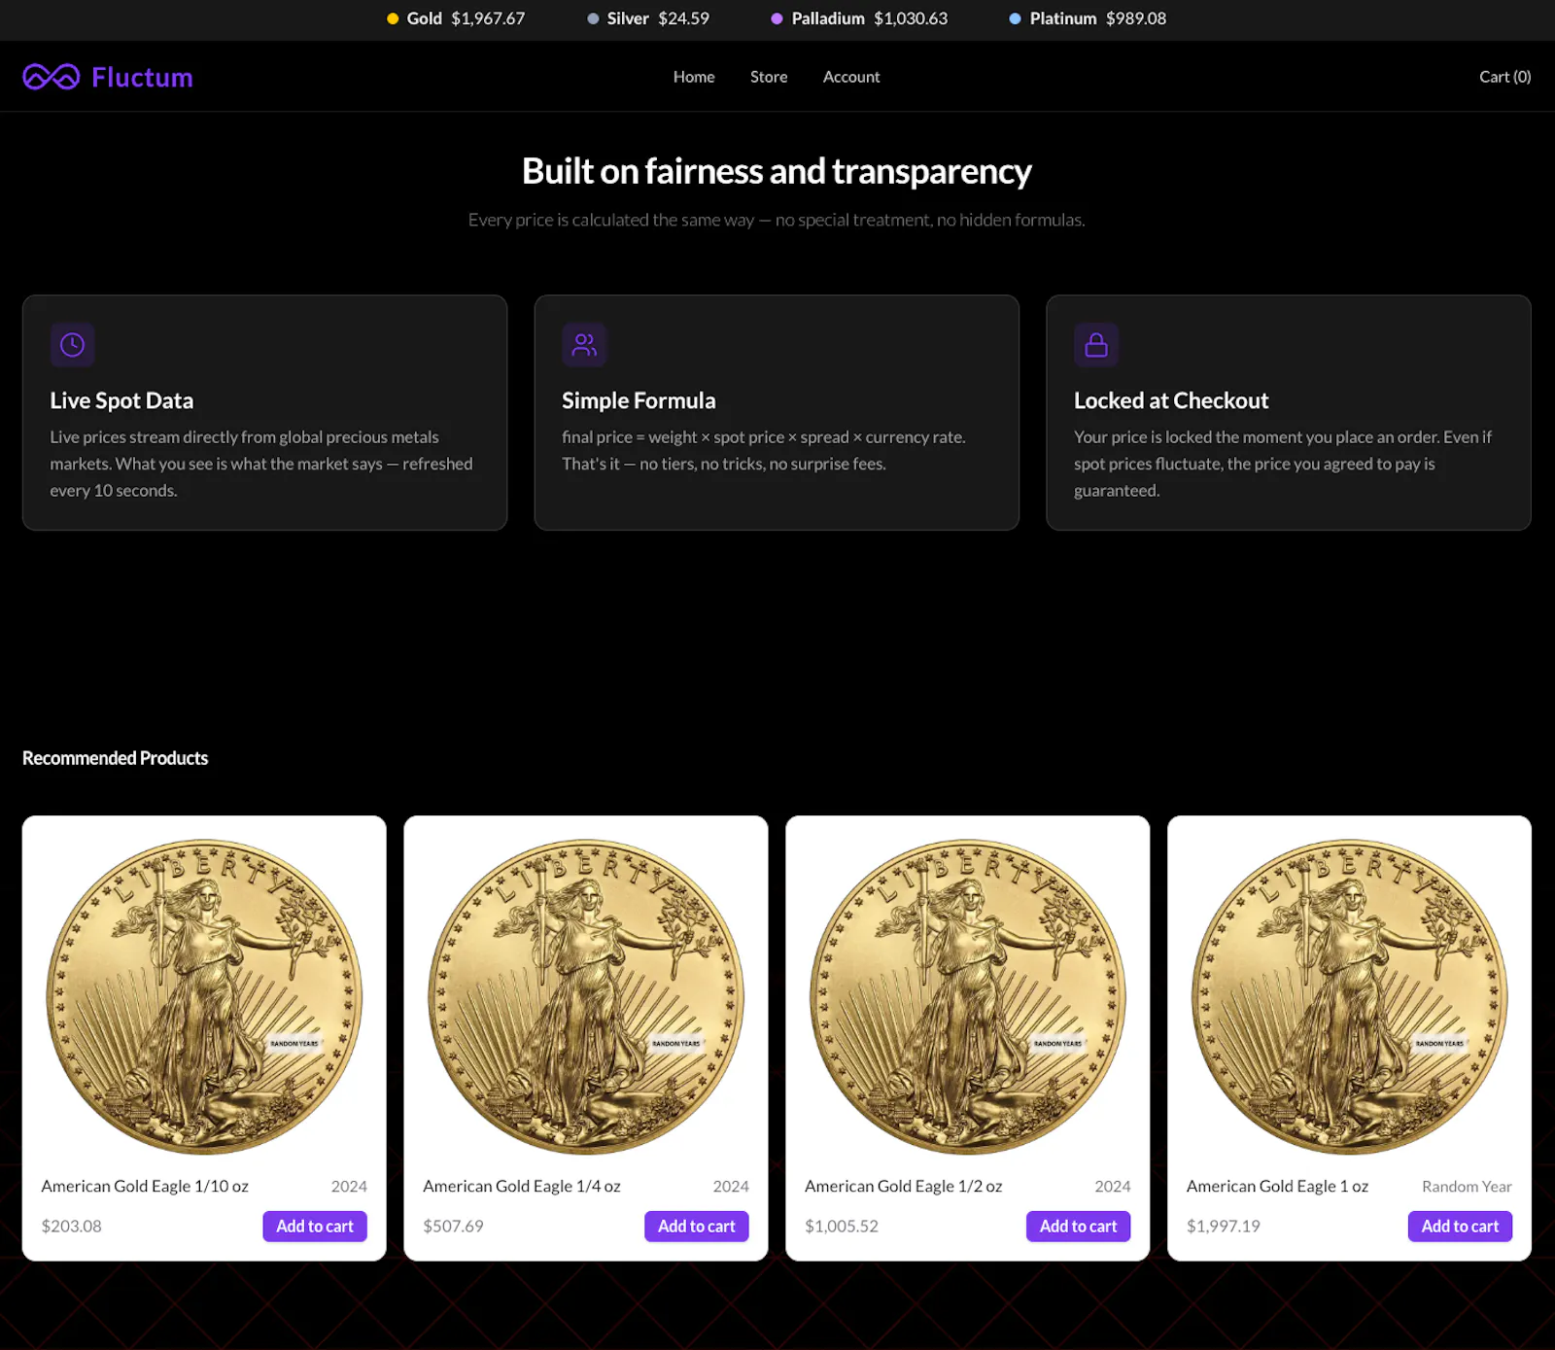Click the 2024 year on the 1/2 oz card
The height and width of the screenshot is (1350, 1555).
(x=1113, y=1187)
